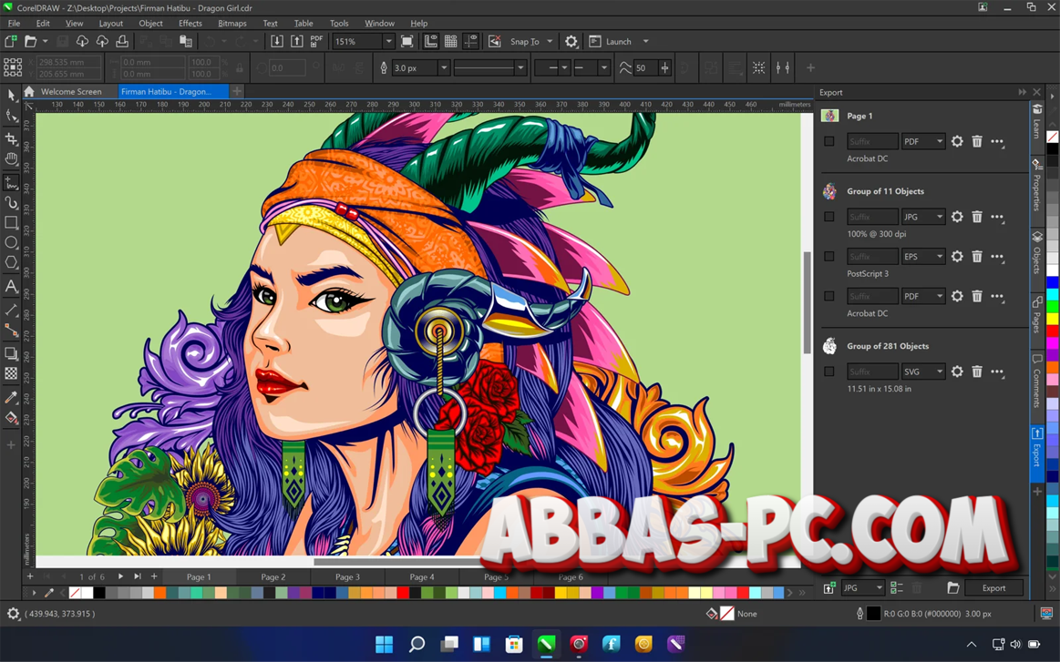Select the Pick tool
1060x662 pixels.
(x=12, y=95)
